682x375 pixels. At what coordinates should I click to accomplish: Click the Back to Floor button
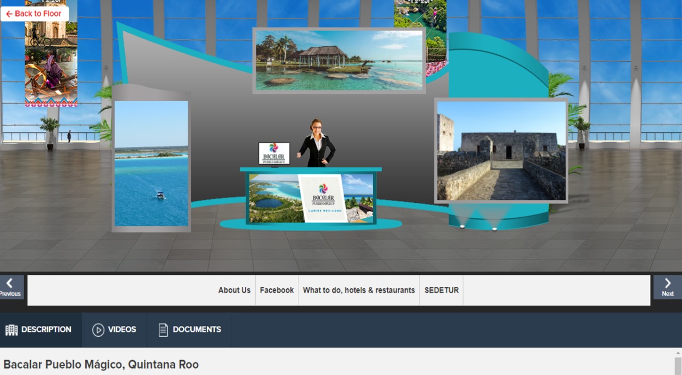point(35,14)
